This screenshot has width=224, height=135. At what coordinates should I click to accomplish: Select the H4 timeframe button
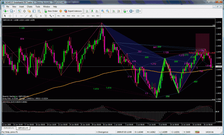(83, 16)
